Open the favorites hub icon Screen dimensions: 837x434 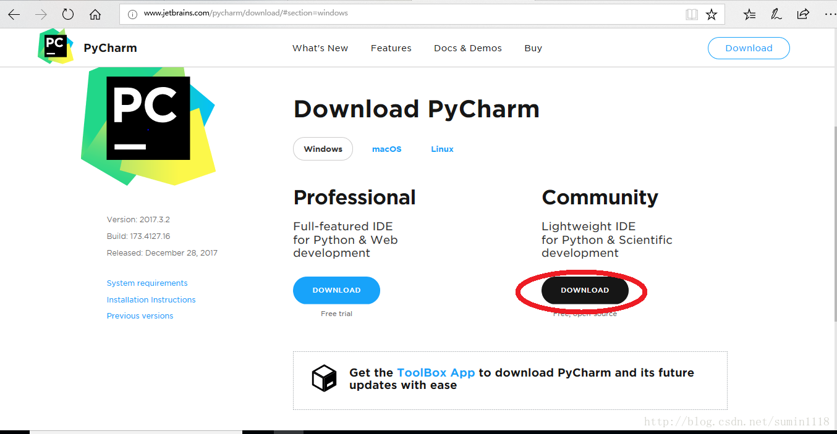(749, 14)
